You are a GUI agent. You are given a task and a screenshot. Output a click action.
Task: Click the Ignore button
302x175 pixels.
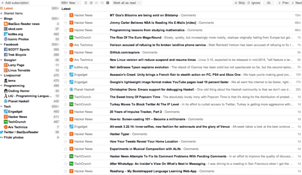pyautogui.click(x=254, y=3)
